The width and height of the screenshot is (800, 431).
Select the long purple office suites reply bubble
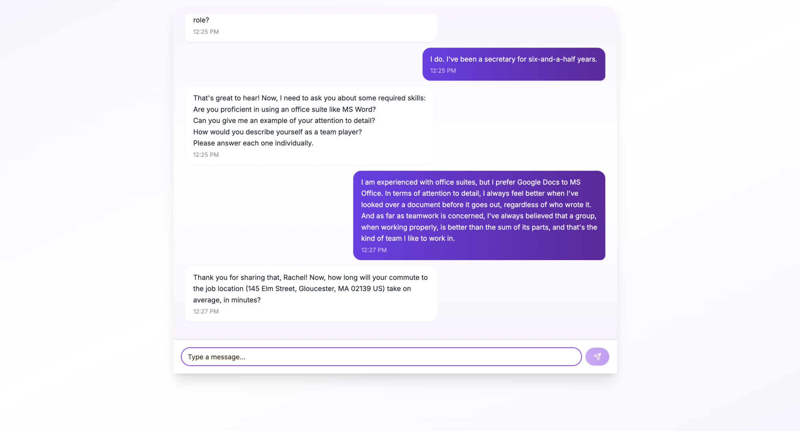click(479, 215)
